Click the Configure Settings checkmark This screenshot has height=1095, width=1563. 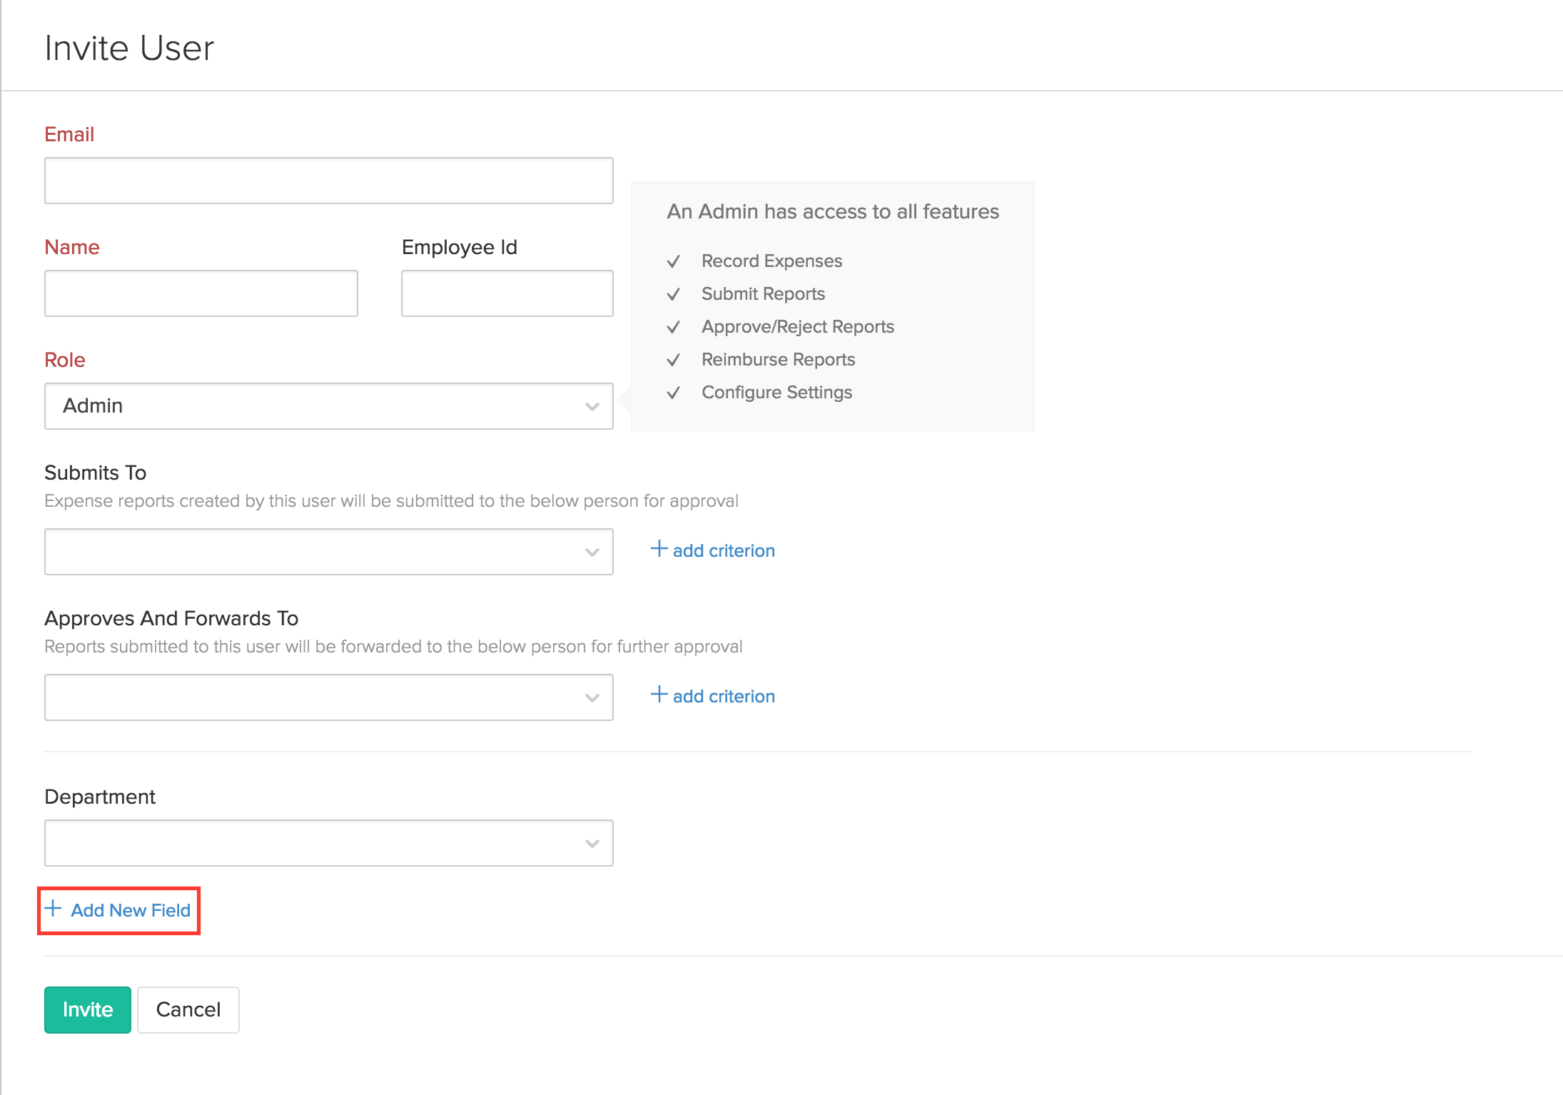(673, 393)
